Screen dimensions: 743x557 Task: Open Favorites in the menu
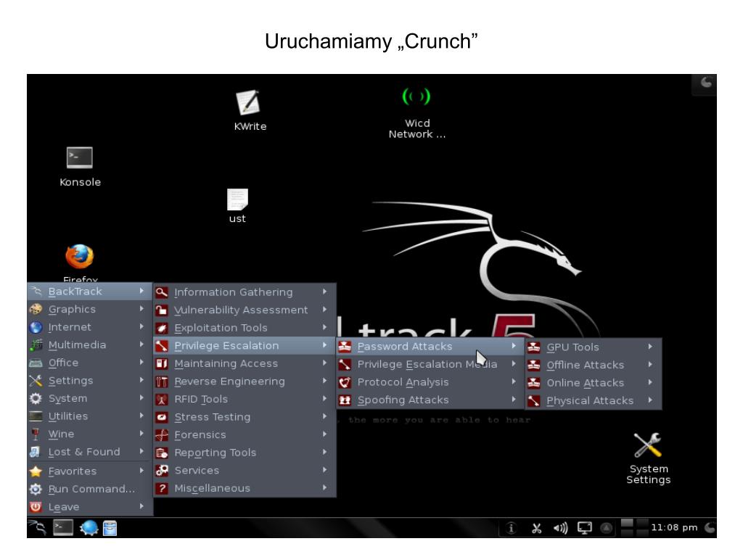(89, 471)
